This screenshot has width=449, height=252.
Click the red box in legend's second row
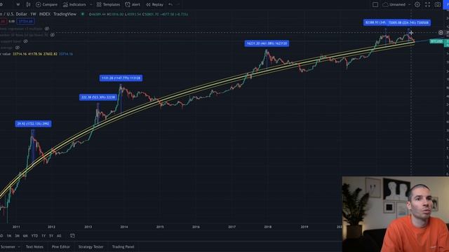pyautogui.click(x=3, y=21)
